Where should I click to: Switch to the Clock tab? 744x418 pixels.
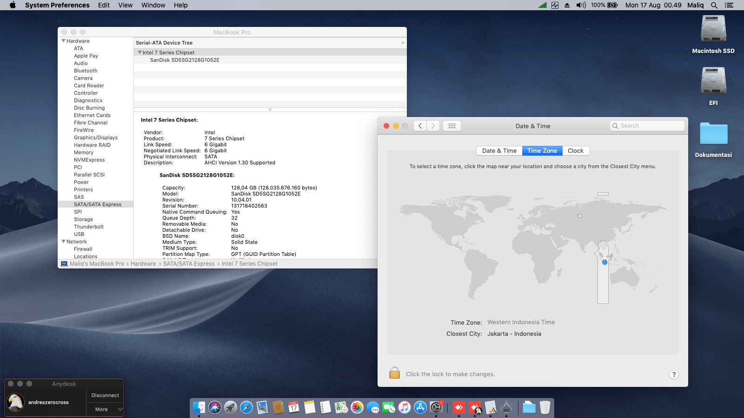575,151
